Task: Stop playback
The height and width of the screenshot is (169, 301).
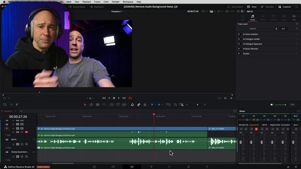Action: [x=114, y=98]
